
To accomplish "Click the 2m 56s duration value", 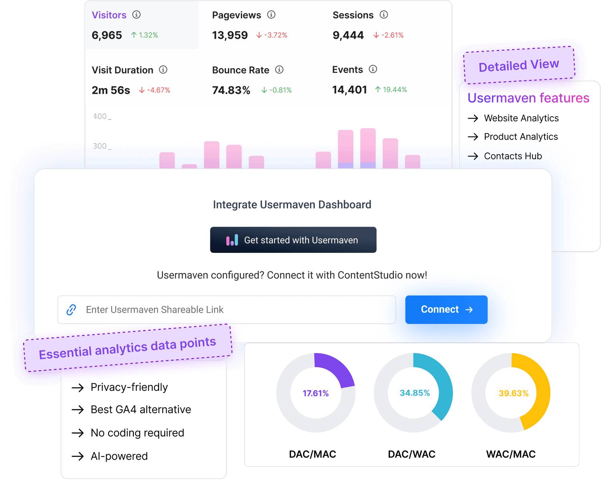I will pyautogui.click(x=111, y=90).
